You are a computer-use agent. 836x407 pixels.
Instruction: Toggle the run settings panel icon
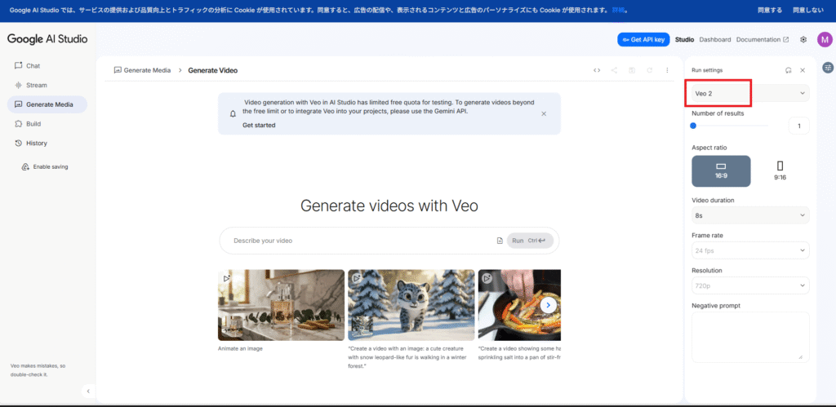tap(828, 68)
